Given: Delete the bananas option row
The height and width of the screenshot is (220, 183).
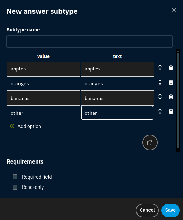Looking at the screenshot, I should tap(171, 96).
